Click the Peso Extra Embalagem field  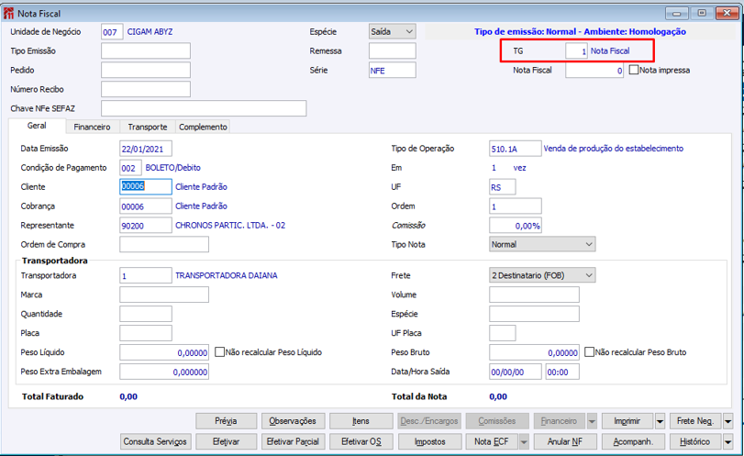pos(164,372)
